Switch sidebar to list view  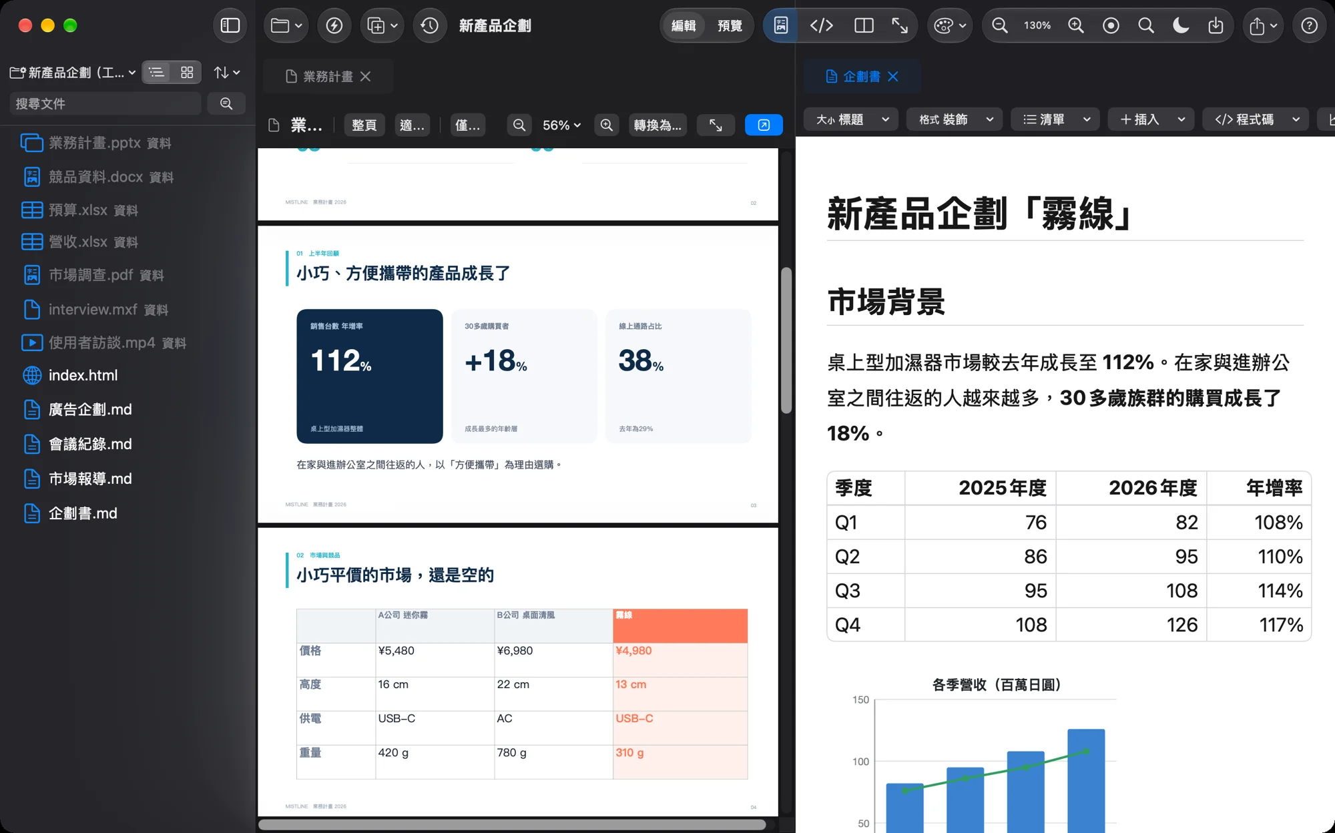click(x=157, y=72)
